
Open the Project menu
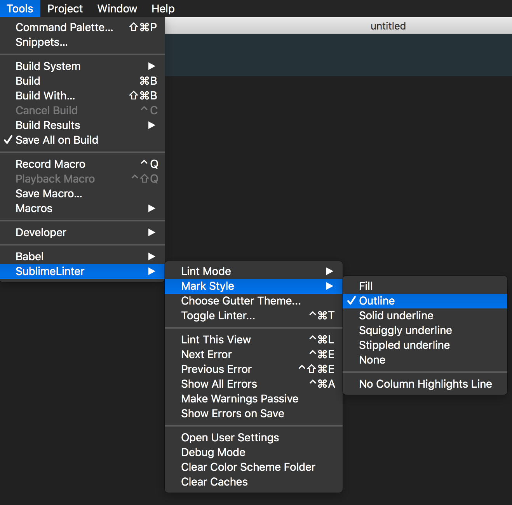[65, 9]
